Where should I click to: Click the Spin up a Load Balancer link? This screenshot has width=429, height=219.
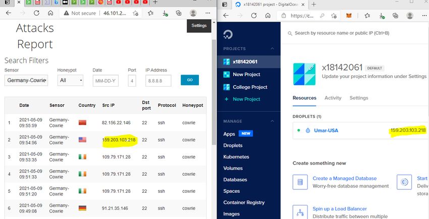click(x=340, y=209)
